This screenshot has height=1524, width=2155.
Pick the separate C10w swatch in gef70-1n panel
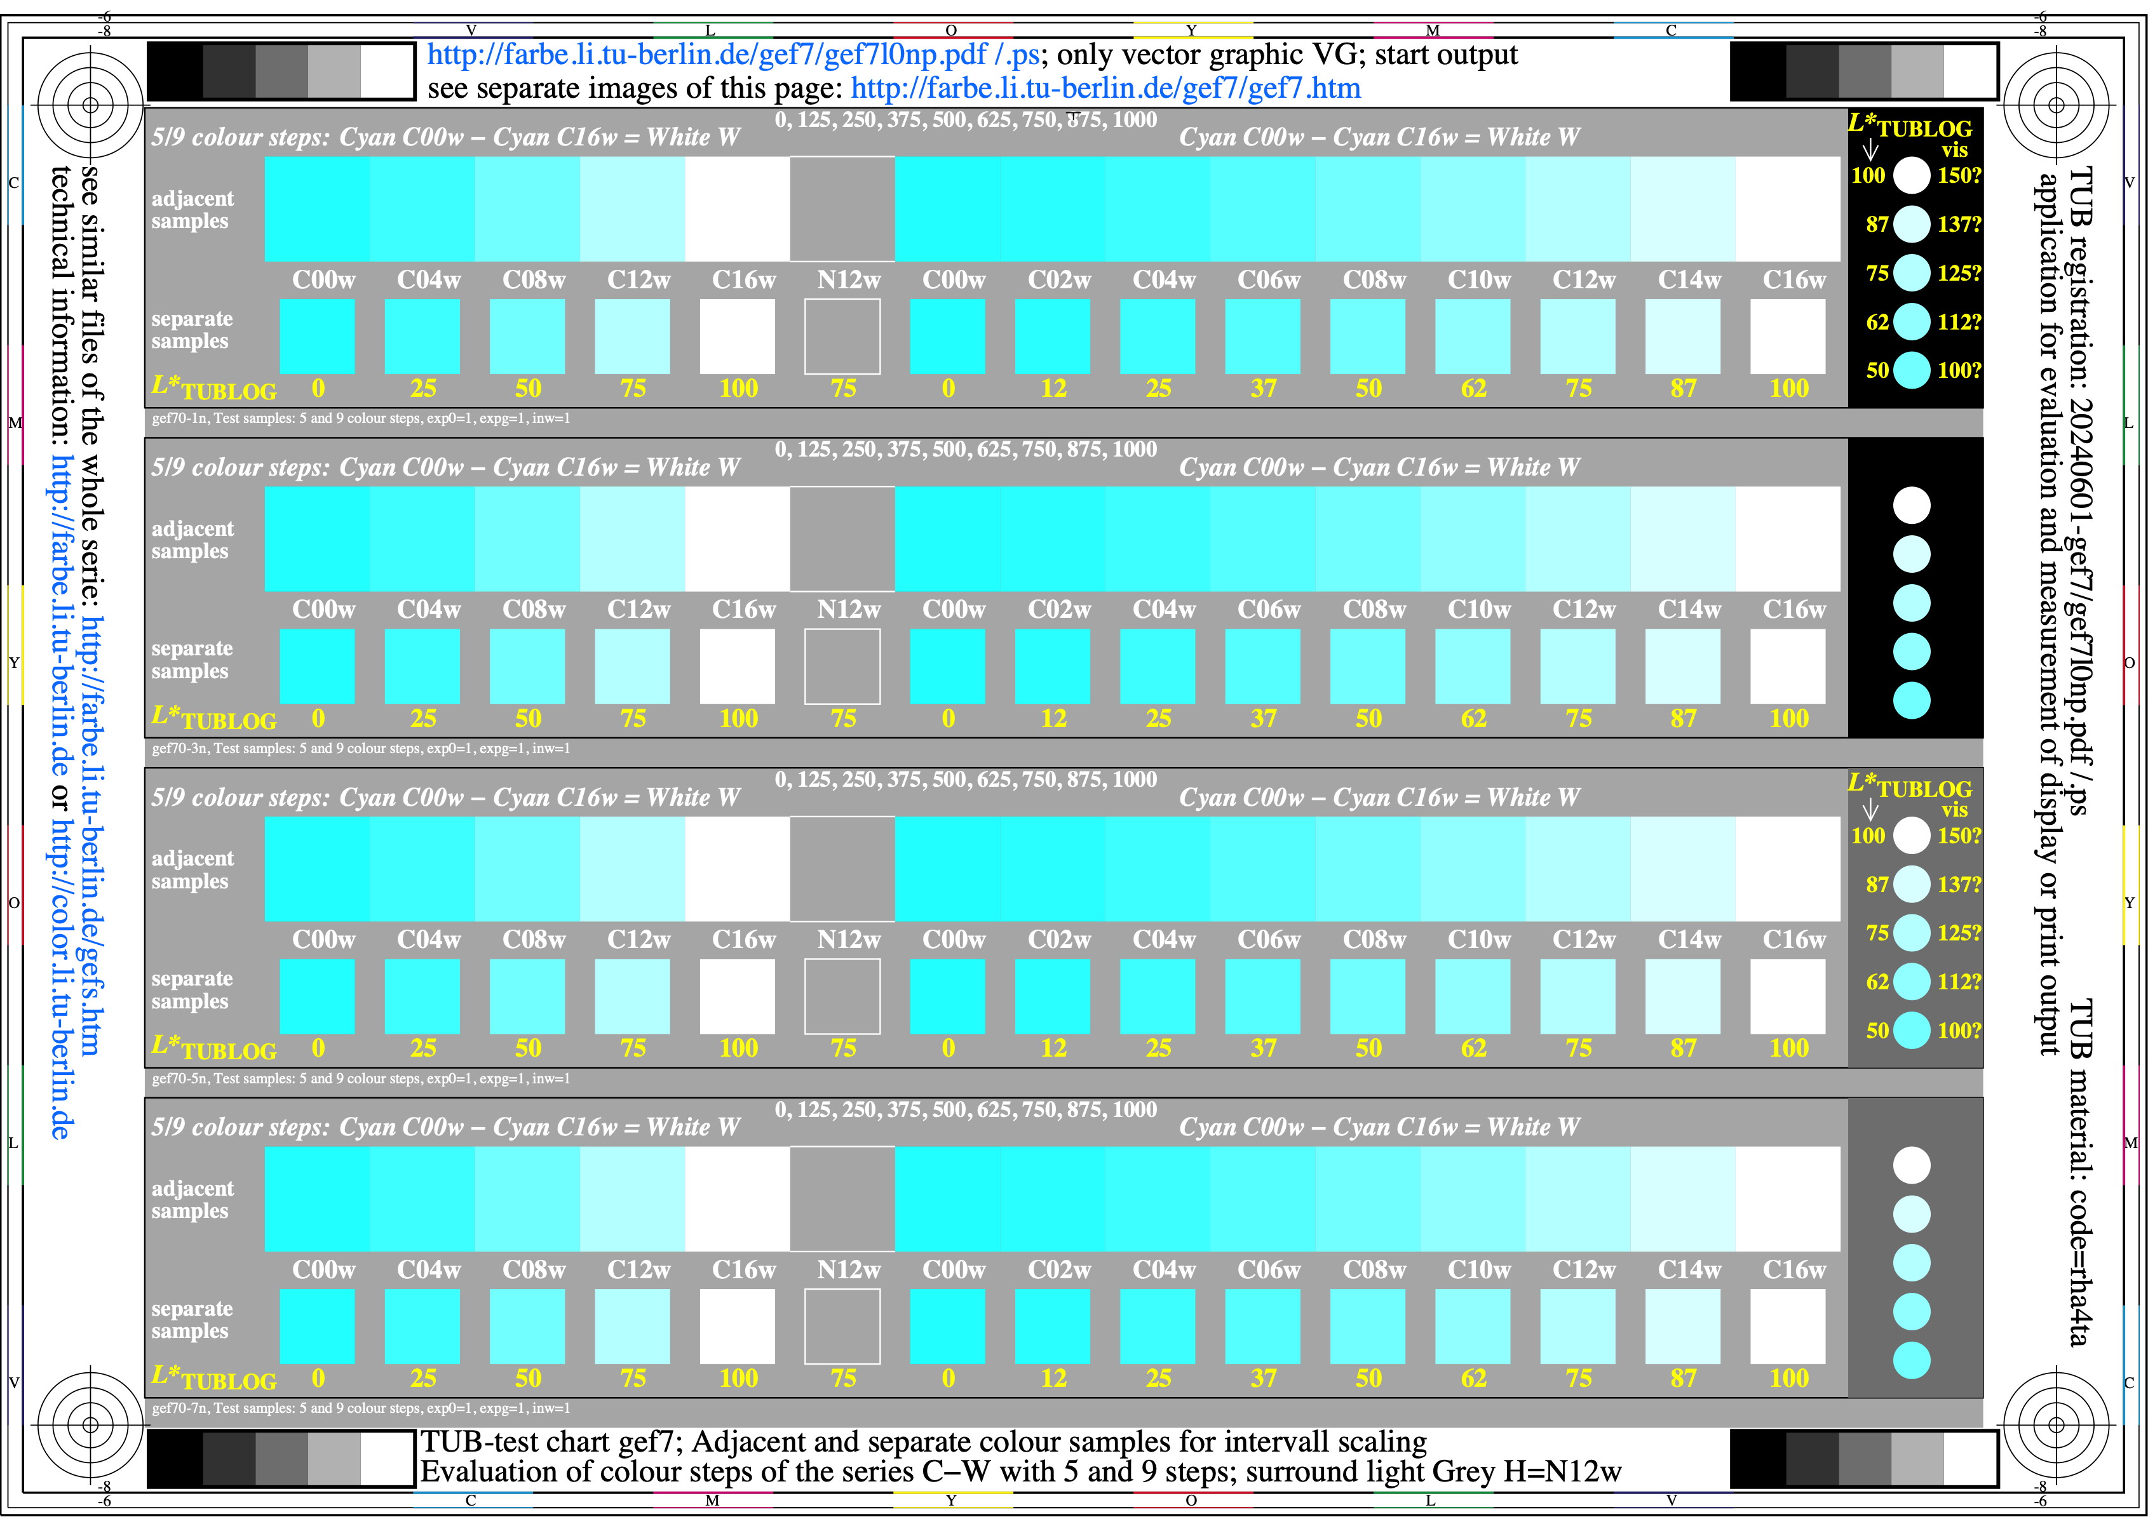click(1473, 337)
